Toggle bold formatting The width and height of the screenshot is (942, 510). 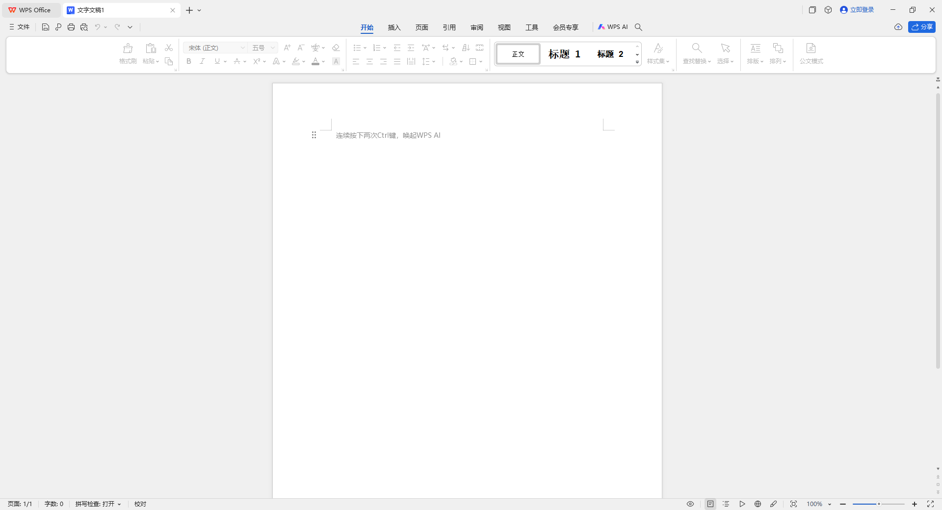(x=188, y=61)
